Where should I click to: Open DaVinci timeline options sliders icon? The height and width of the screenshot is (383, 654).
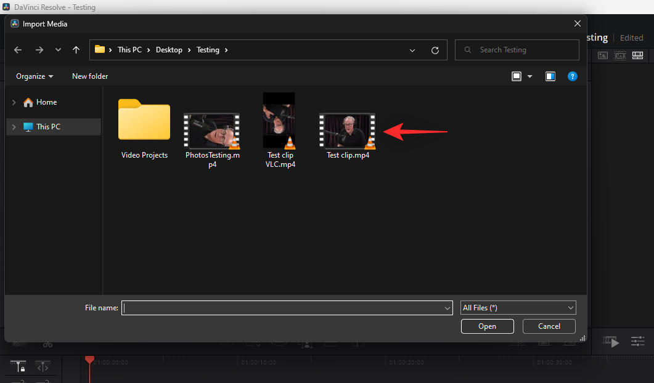(x=637, y=342)
